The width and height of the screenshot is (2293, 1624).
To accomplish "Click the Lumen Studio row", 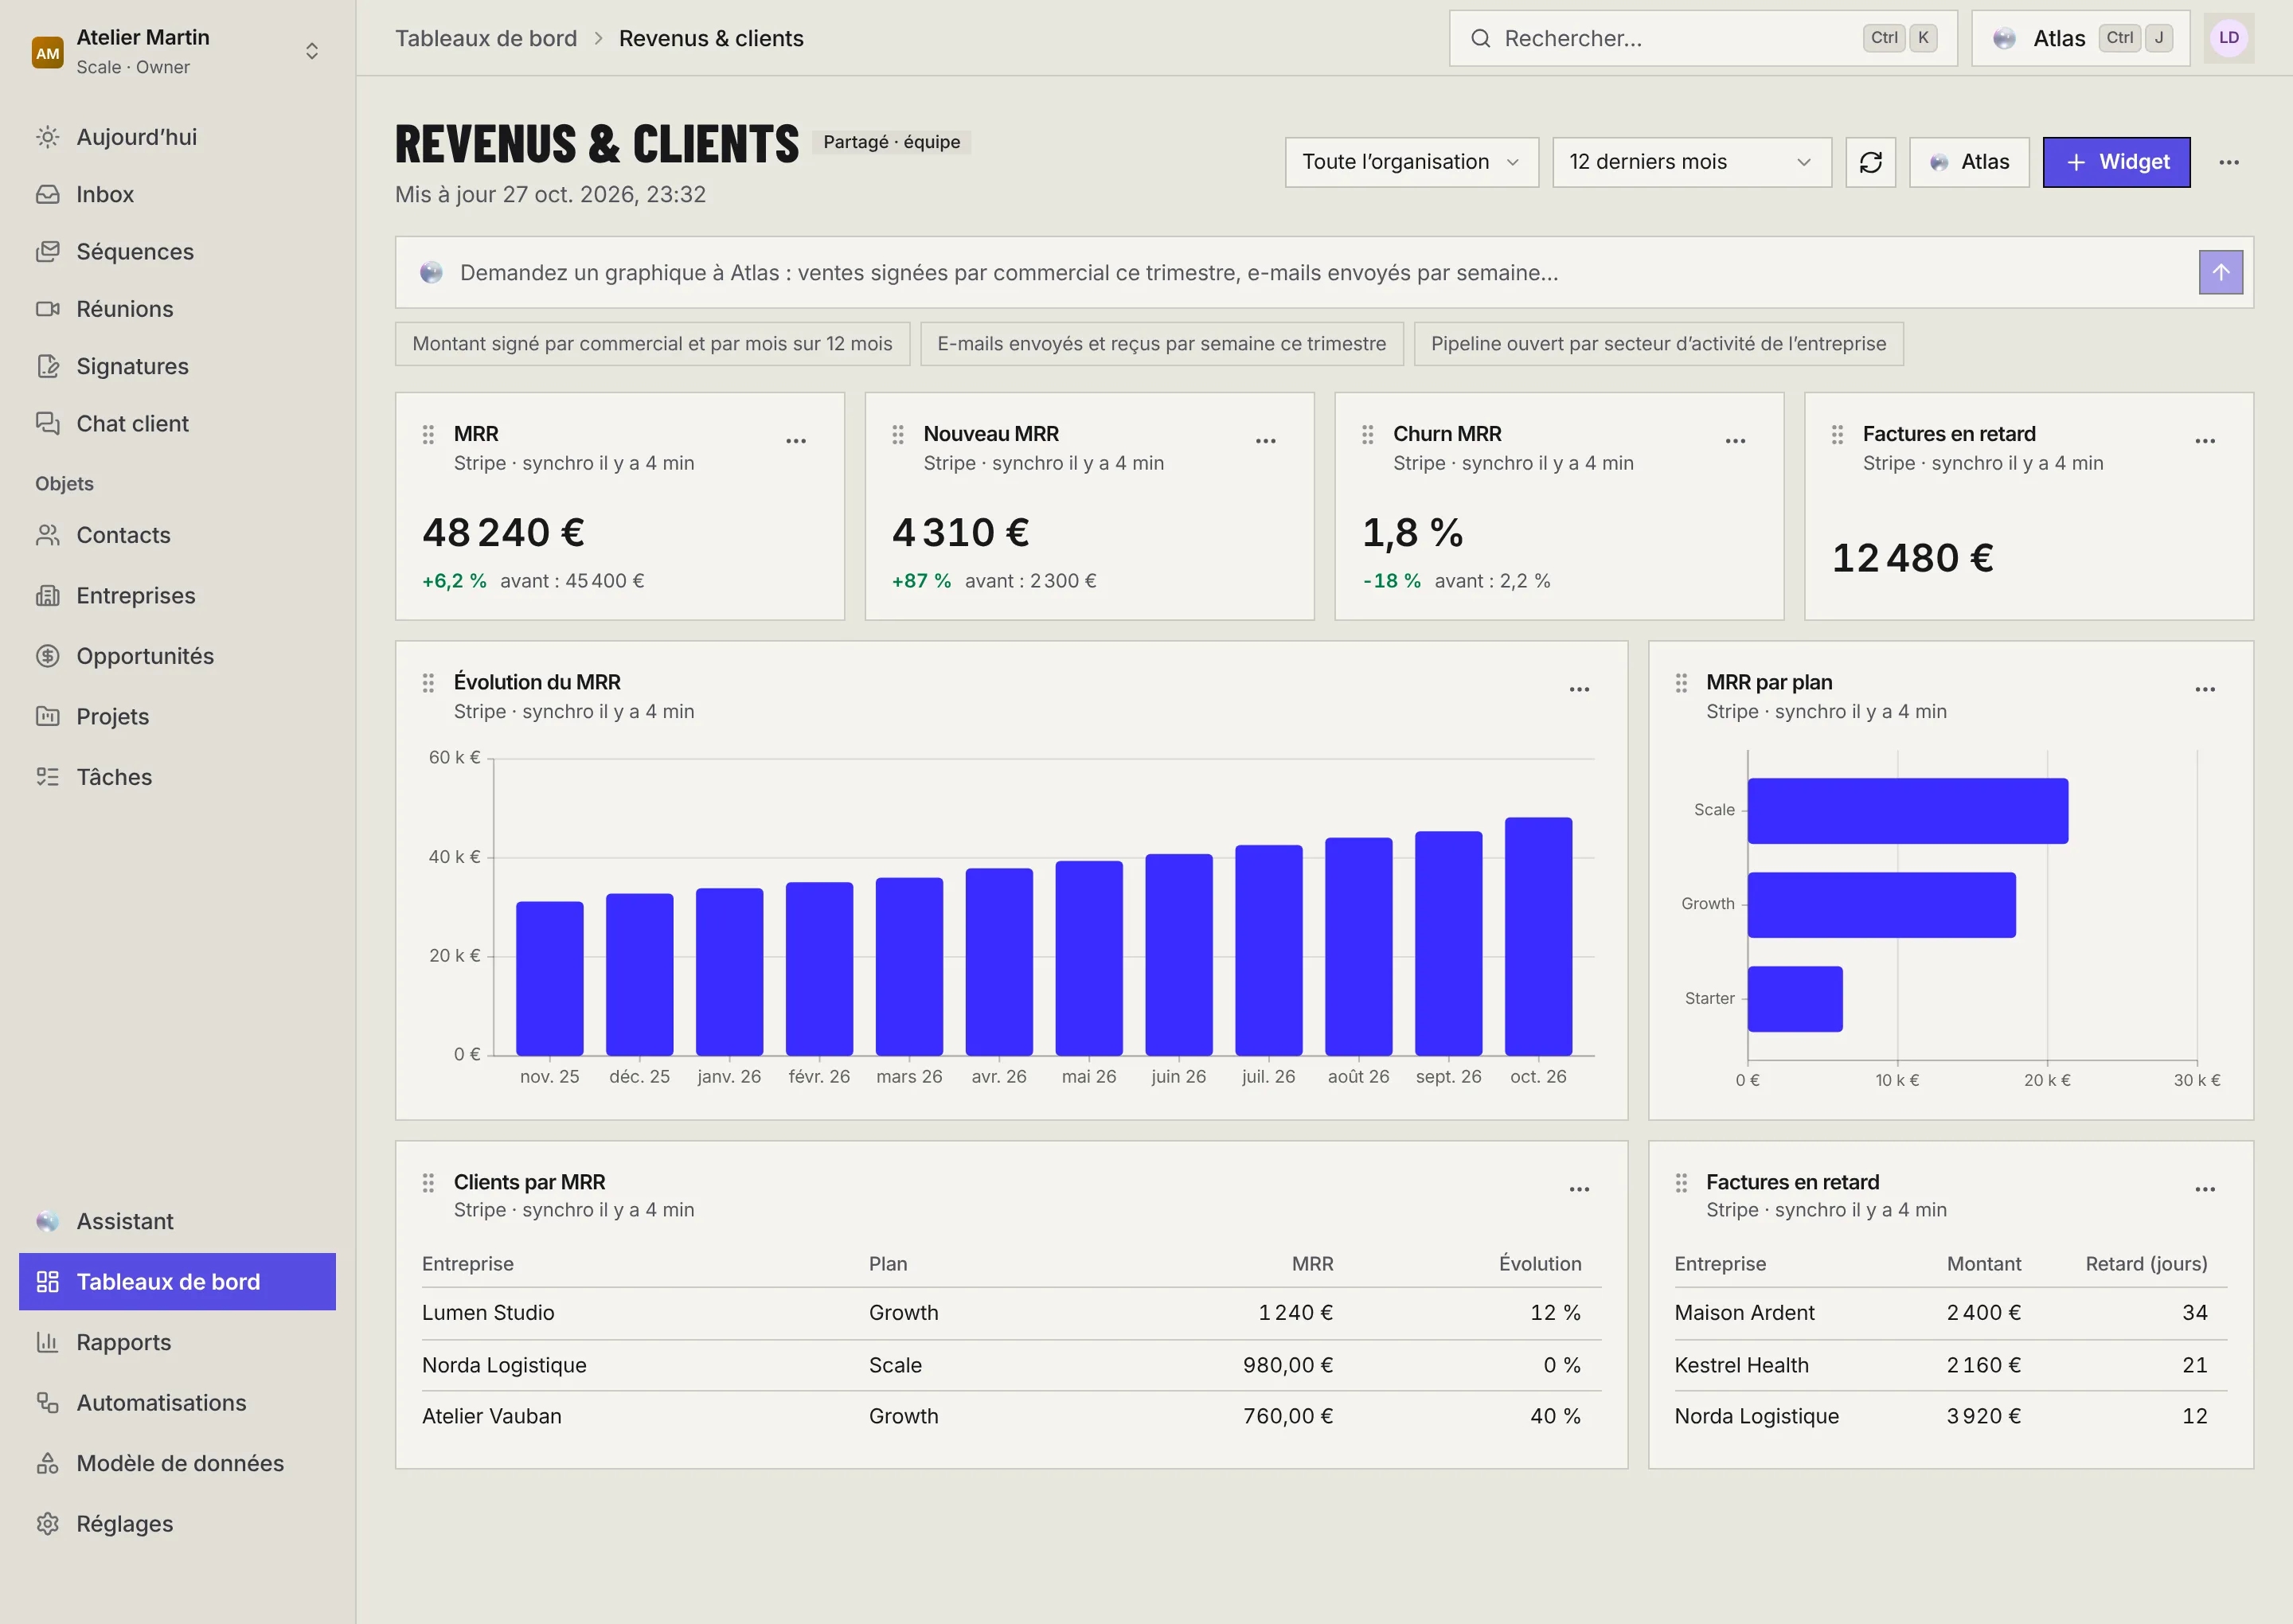I will [1011, 1313].
